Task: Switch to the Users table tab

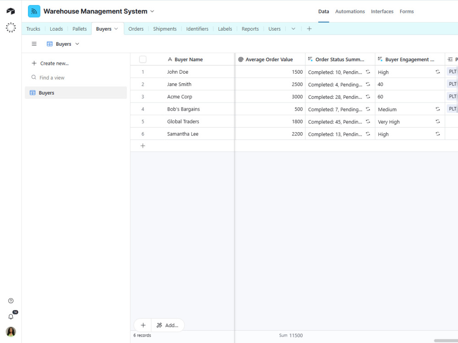Action: click(274, 28)
